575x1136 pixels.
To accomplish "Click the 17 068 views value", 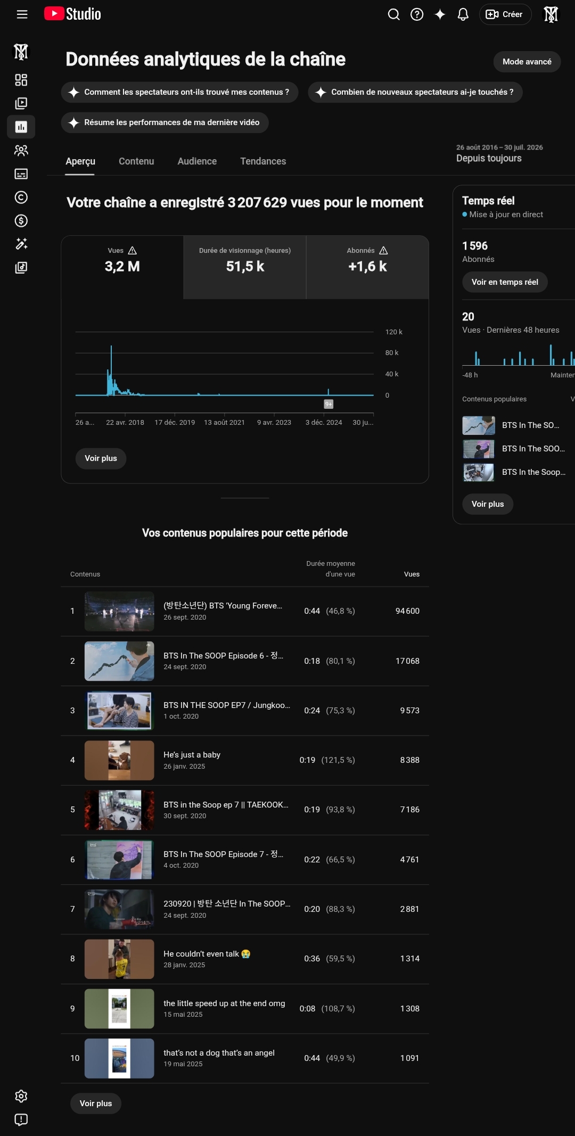I will (407, 661).
